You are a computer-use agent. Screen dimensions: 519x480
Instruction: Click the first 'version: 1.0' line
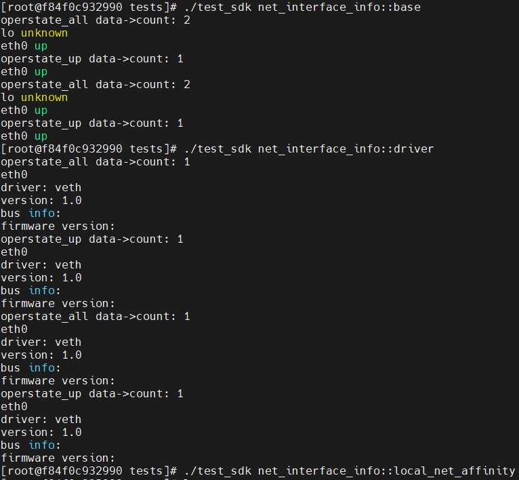(41, 201)
